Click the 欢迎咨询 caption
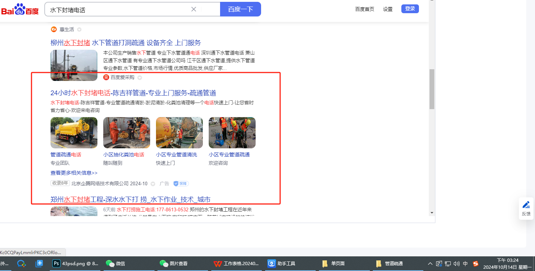This screenshot has width=535, height=271. pos(218,163)
